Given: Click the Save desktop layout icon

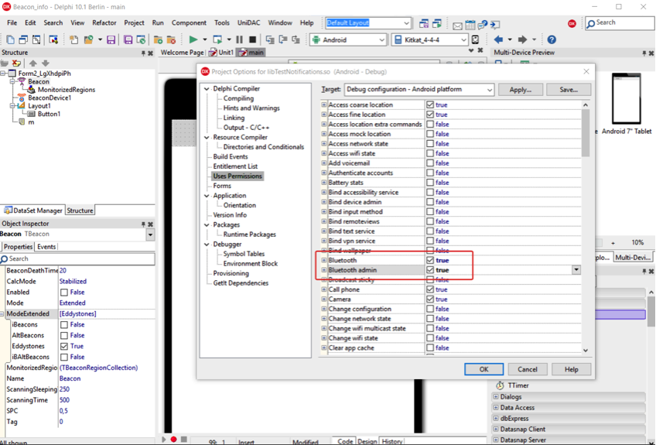Looking at the screenshot, I should (424, 24).
